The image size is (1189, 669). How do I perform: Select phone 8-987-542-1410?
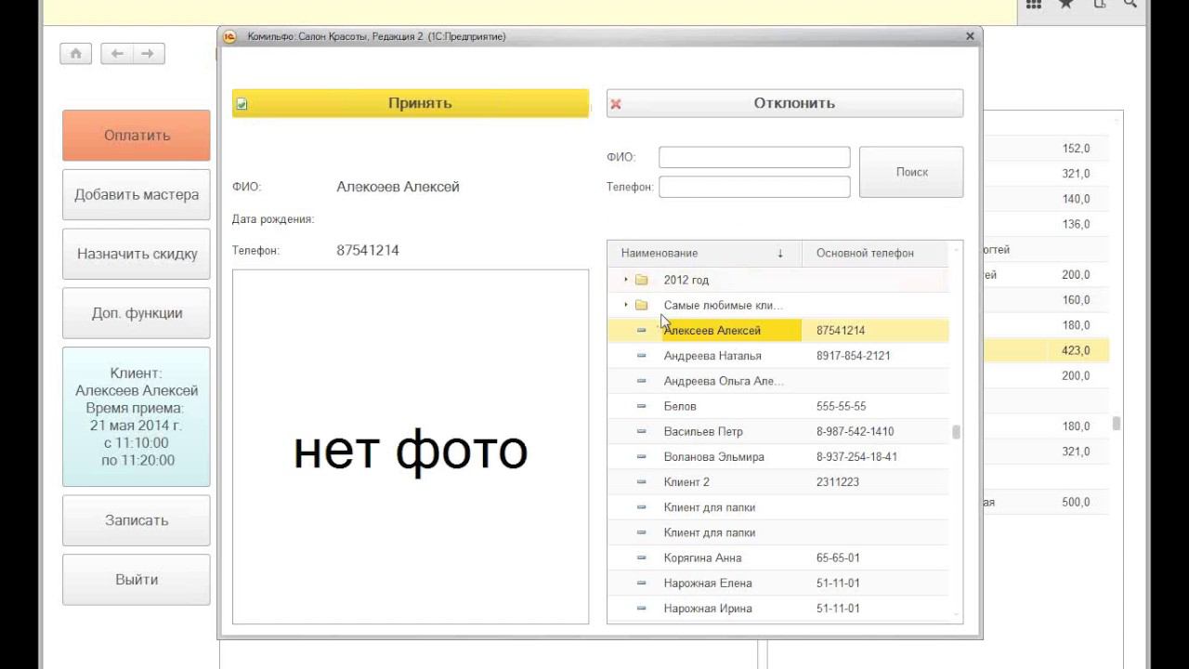coord(856,431)
